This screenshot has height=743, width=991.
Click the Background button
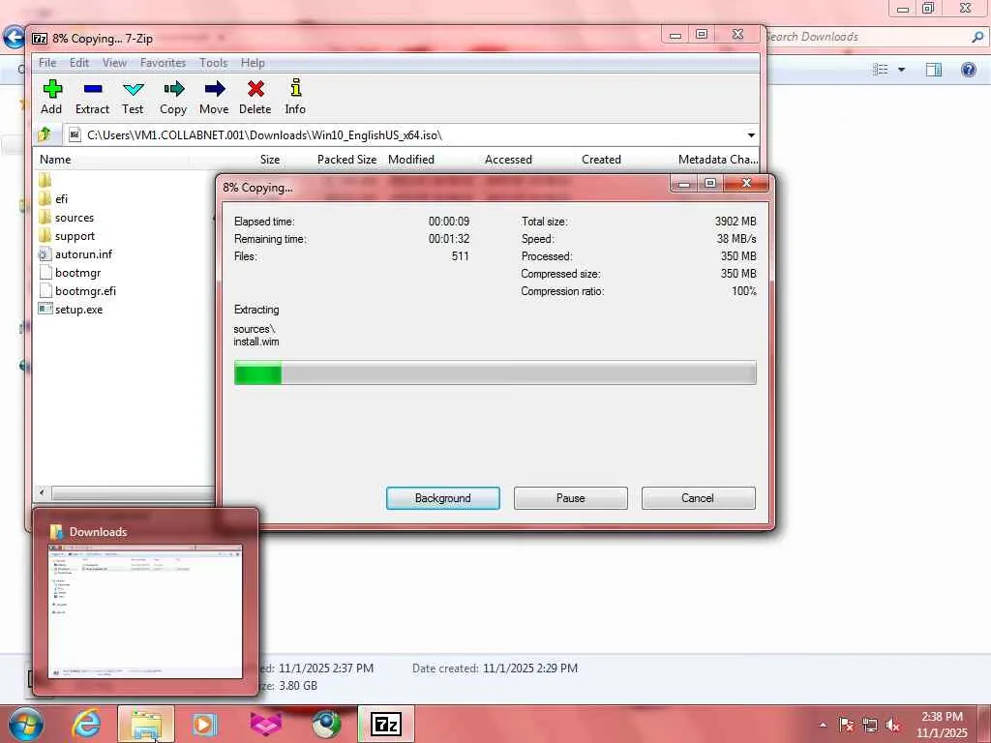443,498
